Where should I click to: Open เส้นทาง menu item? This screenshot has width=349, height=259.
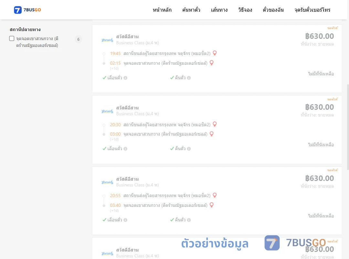(x=219, y=10)
